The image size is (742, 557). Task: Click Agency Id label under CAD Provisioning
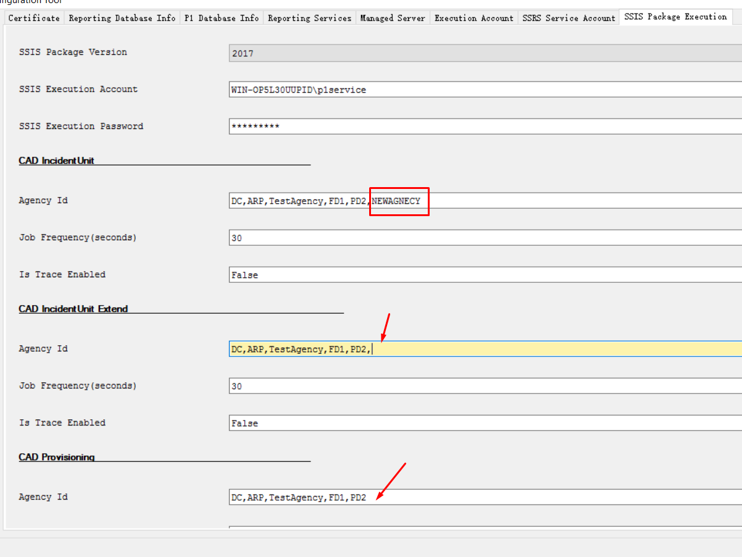point(43,497)
